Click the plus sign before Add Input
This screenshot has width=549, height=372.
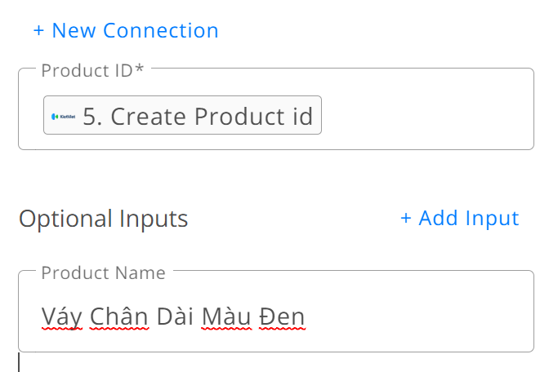click(x=406, y=218)
